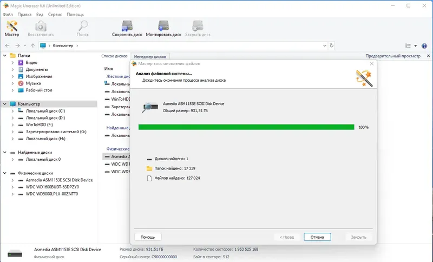Open the Файл menu
The height and width of the screenshot is (262, 433).
(8, 15)
